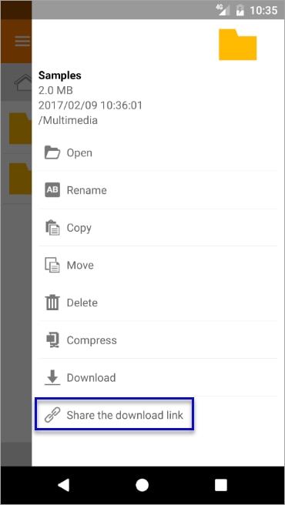285x505 pixels.
Task: Tap the Android home circle button
Action: 142,485
